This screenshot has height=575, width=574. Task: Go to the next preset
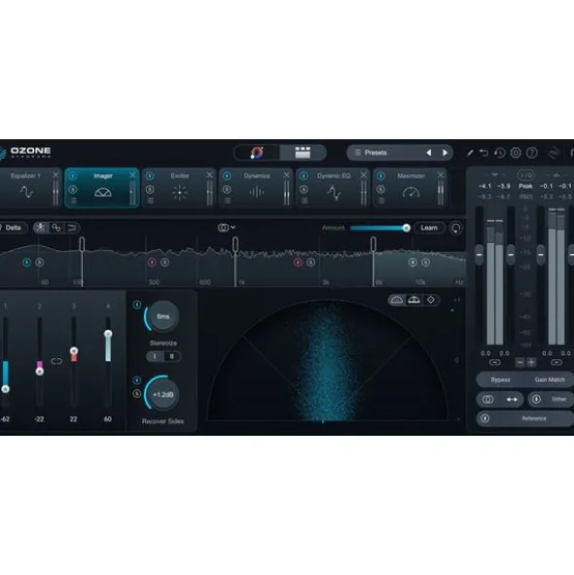[445, 153]
